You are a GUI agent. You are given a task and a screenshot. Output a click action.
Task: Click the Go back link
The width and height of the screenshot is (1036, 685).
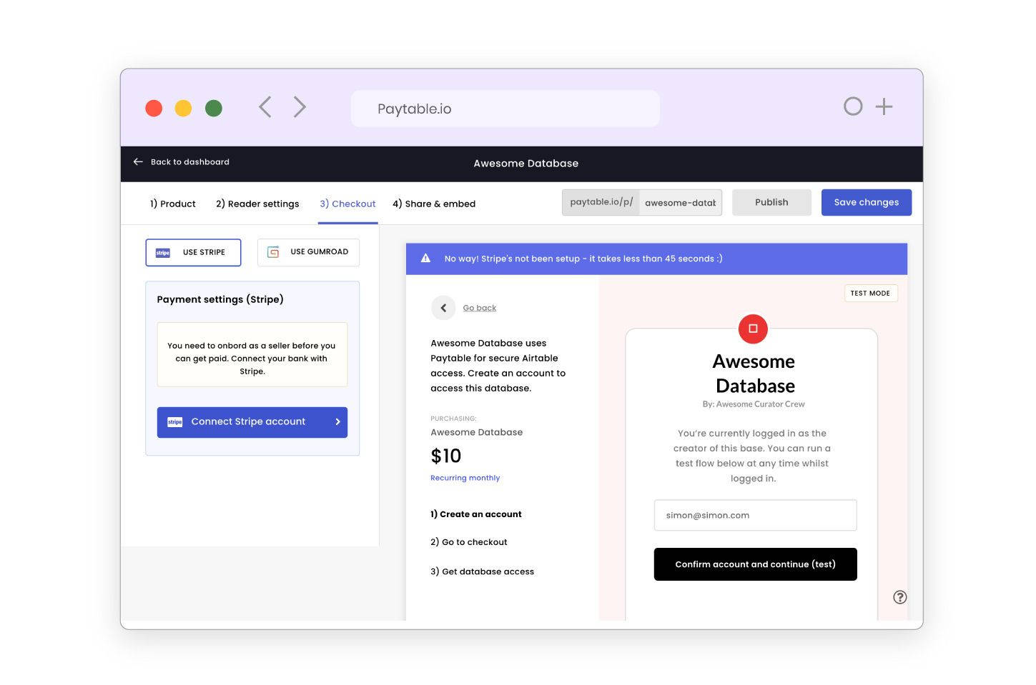[480, 308]
